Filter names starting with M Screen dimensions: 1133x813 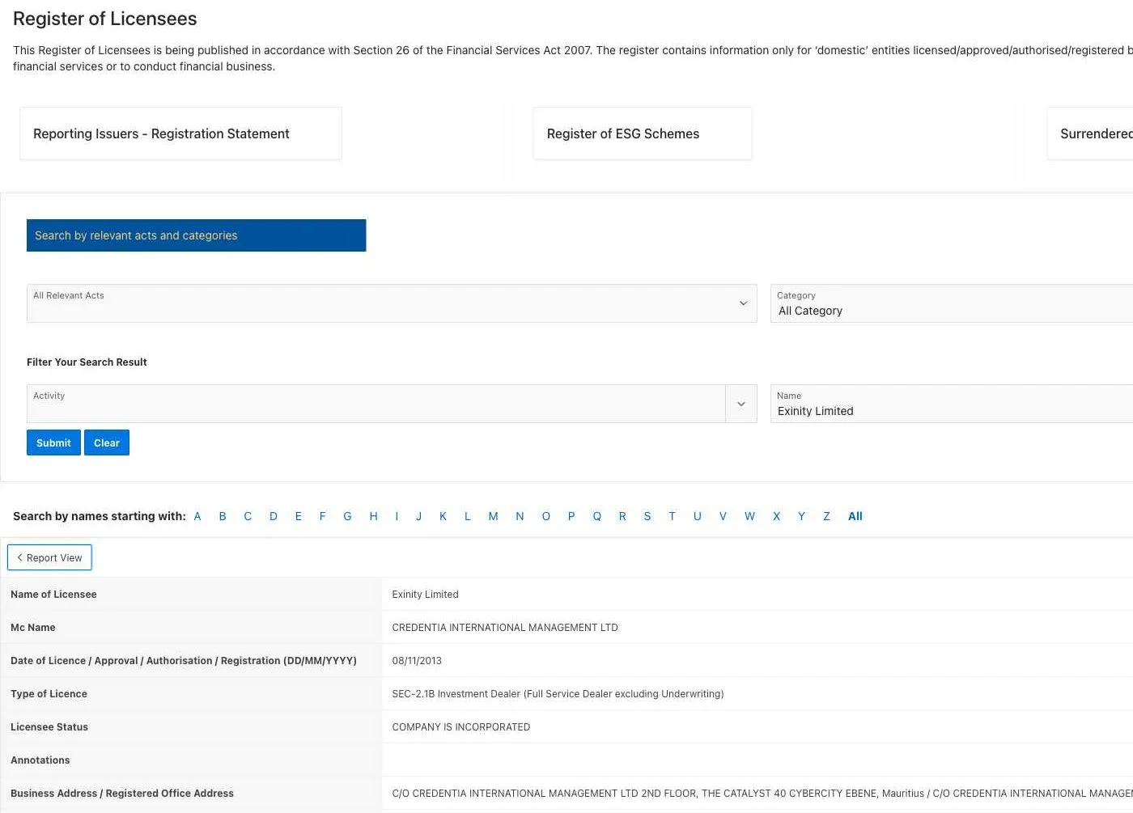pos(493,516)
